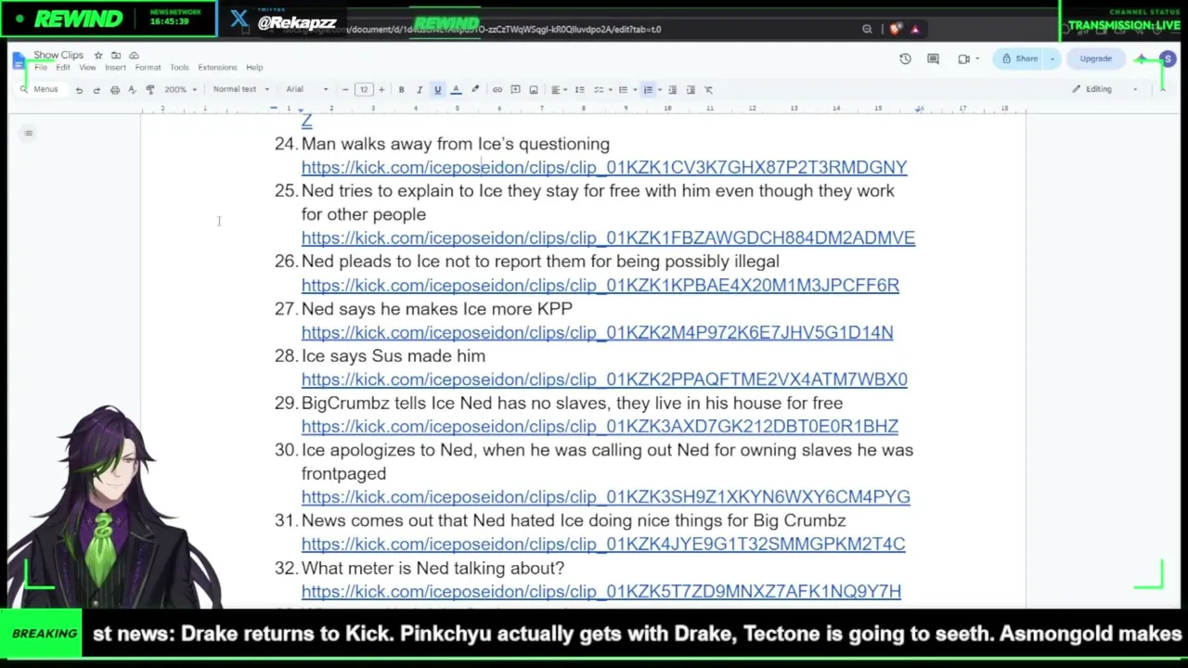Increase font size with plus button
Viewport: 1188px width, 668px height.
[381, 90]
